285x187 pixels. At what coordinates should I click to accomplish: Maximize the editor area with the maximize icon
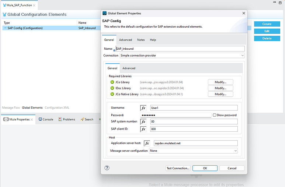coord(280,3)
